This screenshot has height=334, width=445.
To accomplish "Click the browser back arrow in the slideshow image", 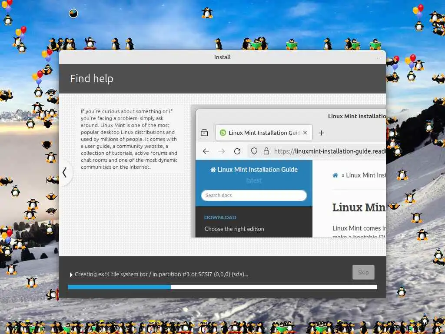I will click(x=206, y=151).
